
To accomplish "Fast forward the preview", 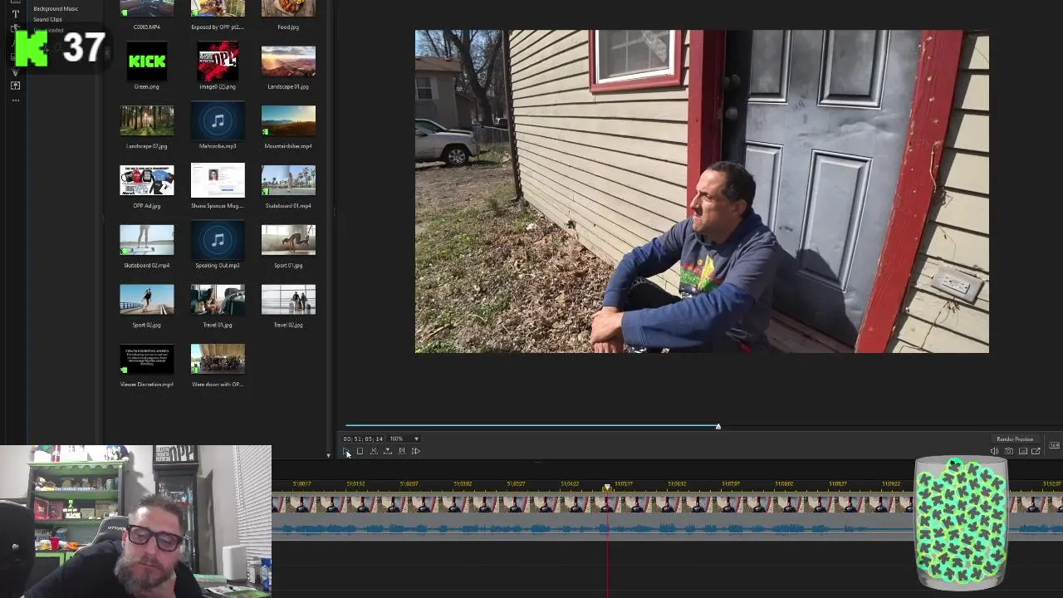I will click(x=416, y=451).
